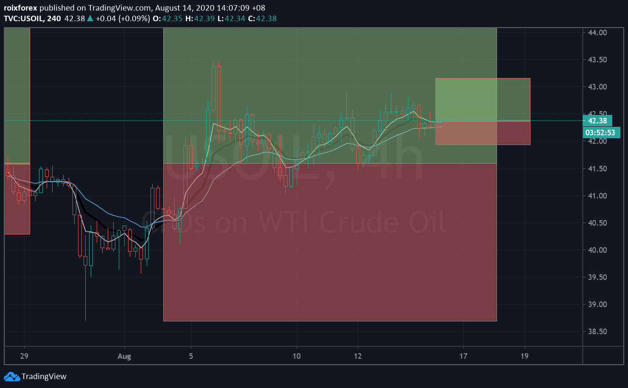
Task: Click the green up-arrow change indicator
Action: [90, 18]
